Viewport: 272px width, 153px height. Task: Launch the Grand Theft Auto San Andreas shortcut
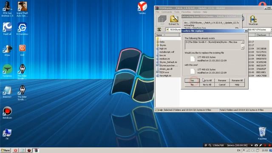coord(22,9)
